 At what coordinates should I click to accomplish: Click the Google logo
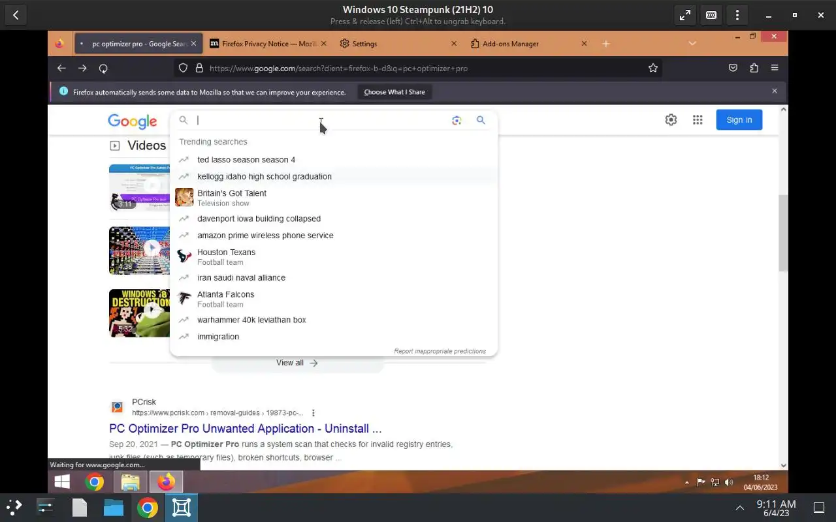(x=133, y=121)
